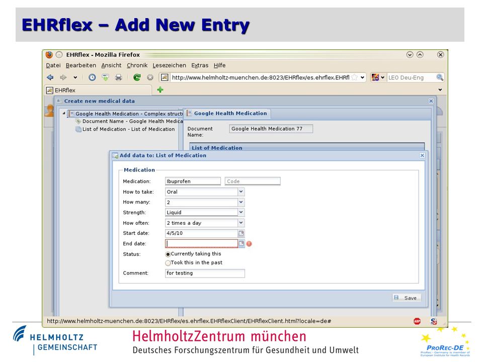This screenshot has height=362, width=483.
Task: Reload the page with the green refresh icon
Action: pyautogui.click(x=137, y=77)
